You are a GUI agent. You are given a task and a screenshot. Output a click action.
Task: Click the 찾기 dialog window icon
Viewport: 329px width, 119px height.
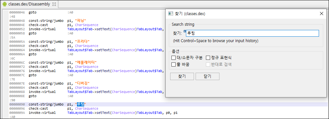(171, 14)
